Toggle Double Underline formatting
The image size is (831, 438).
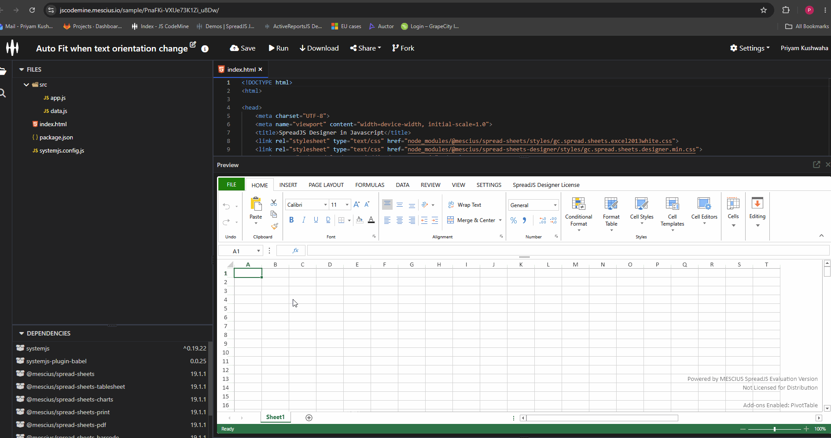pos(328,220)
